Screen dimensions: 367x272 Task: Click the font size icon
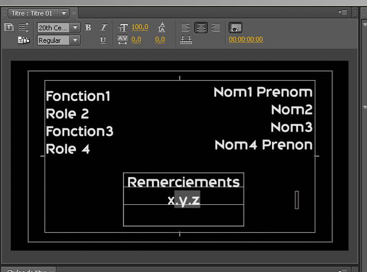pyautogui.click(x=123, y=27)
